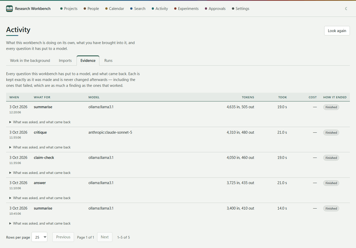Click the Finished badge on the answer row
This screenshot has width=356, height=248.
point(331,183)
